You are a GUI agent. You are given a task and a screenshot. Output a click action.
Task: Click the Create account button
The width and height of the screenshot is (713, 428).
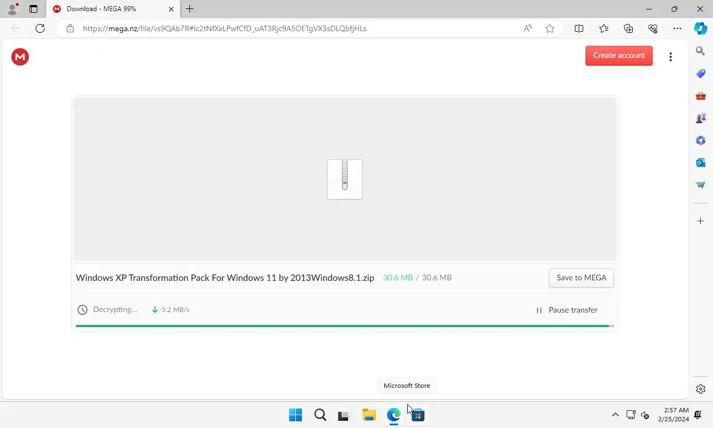tap(619, 56)
